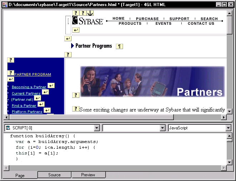
Task: Click EVENTS in Sybase navigation bar
Action: (163, 23)
